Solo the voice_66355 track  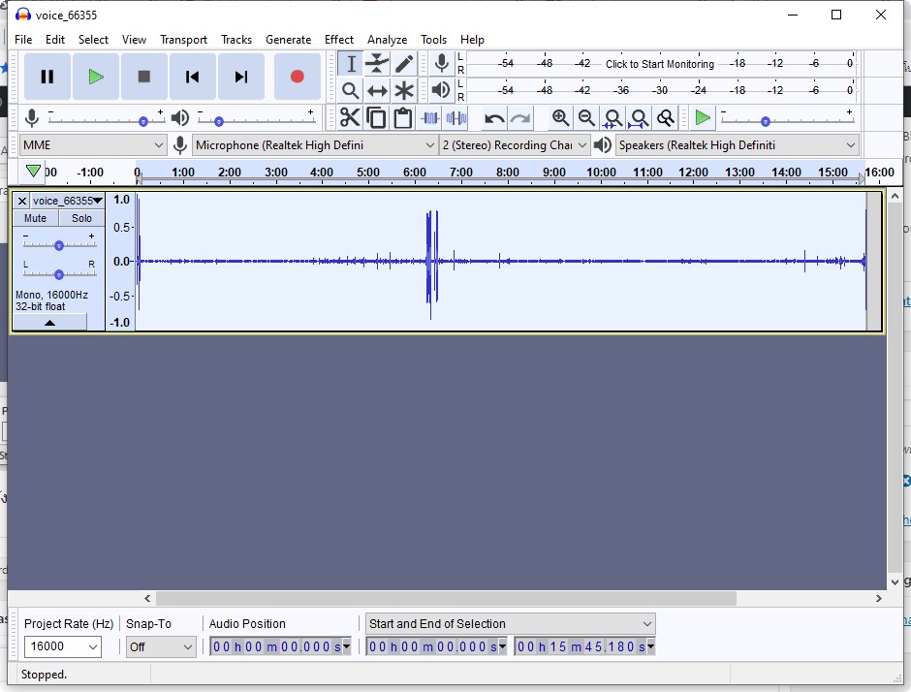tap(81, 218)
